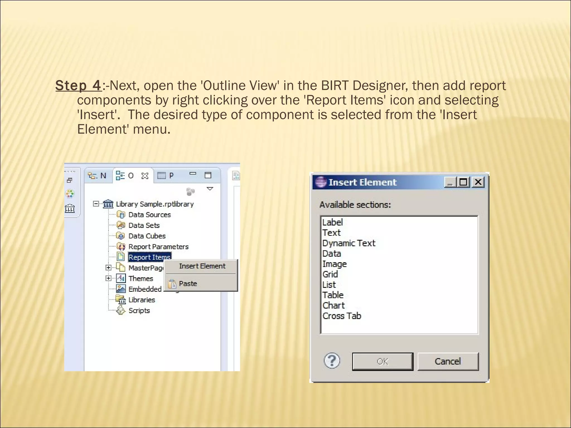Click the Report Items page icon
This screenshot has width=571, height=428.
pyautogui.click(x=121, y=257)
